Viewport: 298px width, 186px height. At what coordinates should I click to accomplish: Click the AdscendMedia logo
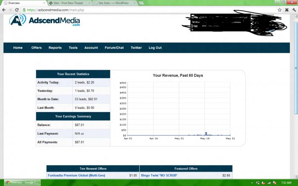pyautogui.click(x=45, y=20)
